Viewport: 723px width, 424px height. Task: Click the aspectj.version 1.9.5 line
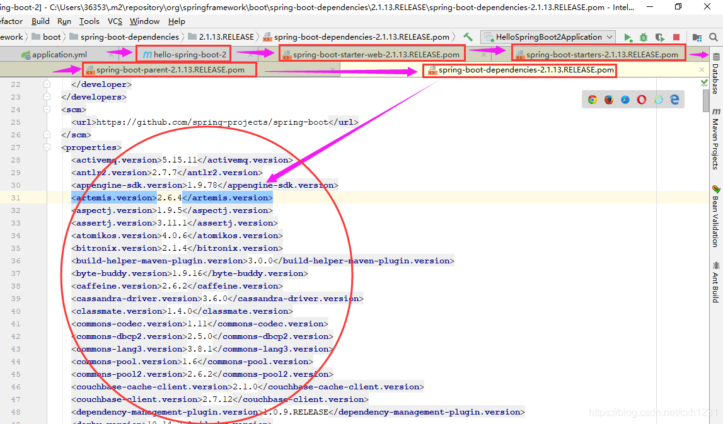click(171, 210)
